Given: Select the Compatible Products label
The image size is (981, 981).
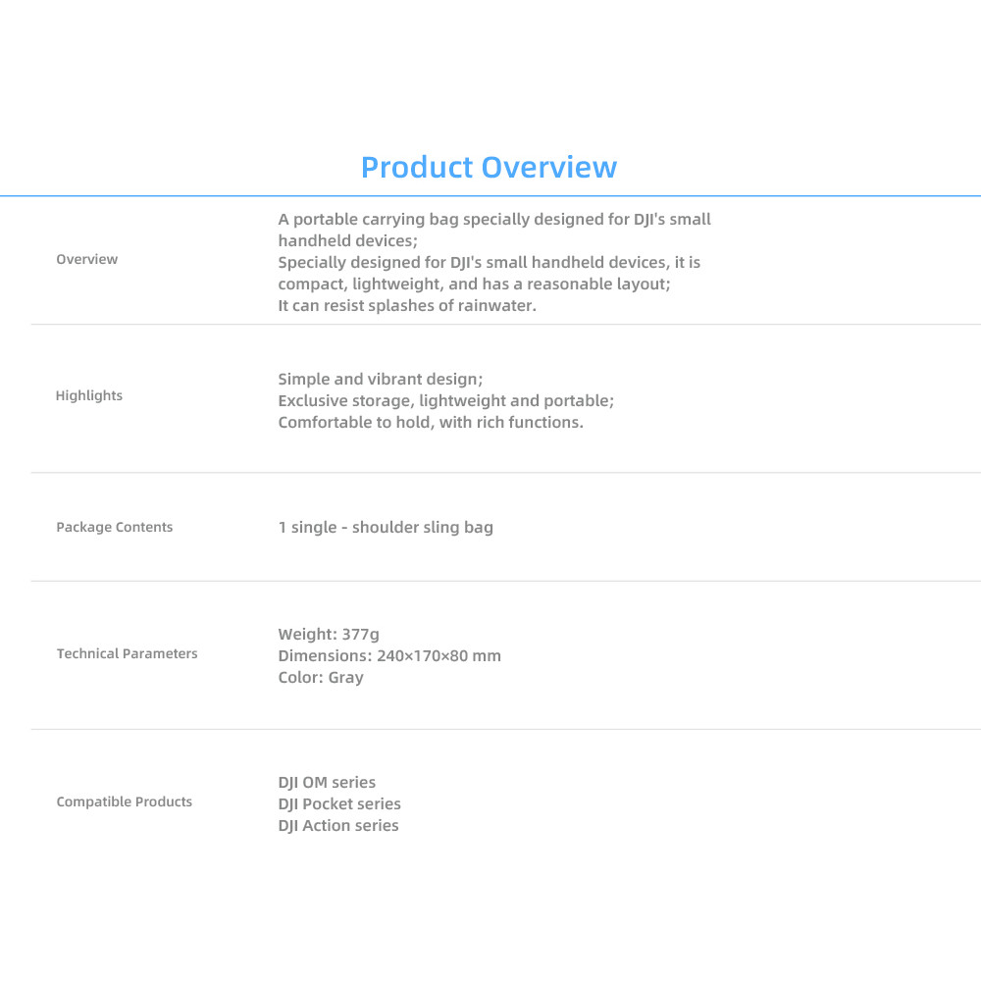Looking at the screenshot, I should (124, 802).
